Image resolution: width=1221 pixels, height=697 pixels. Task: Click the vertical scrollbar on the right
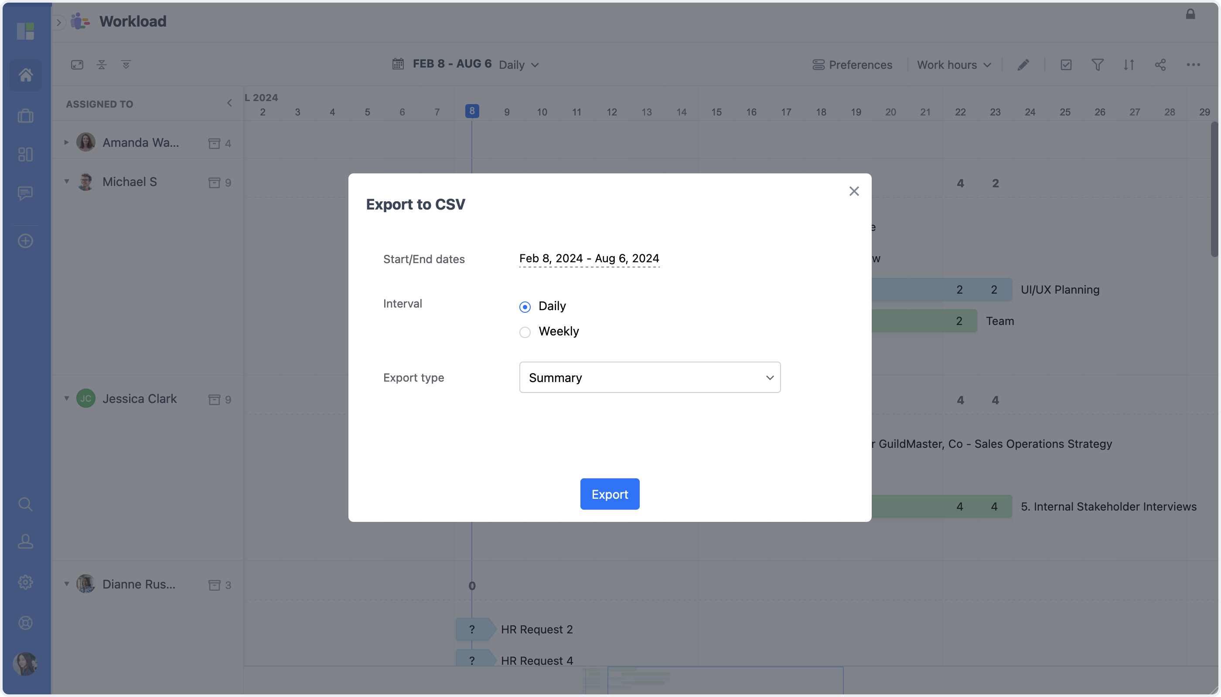1214,189
